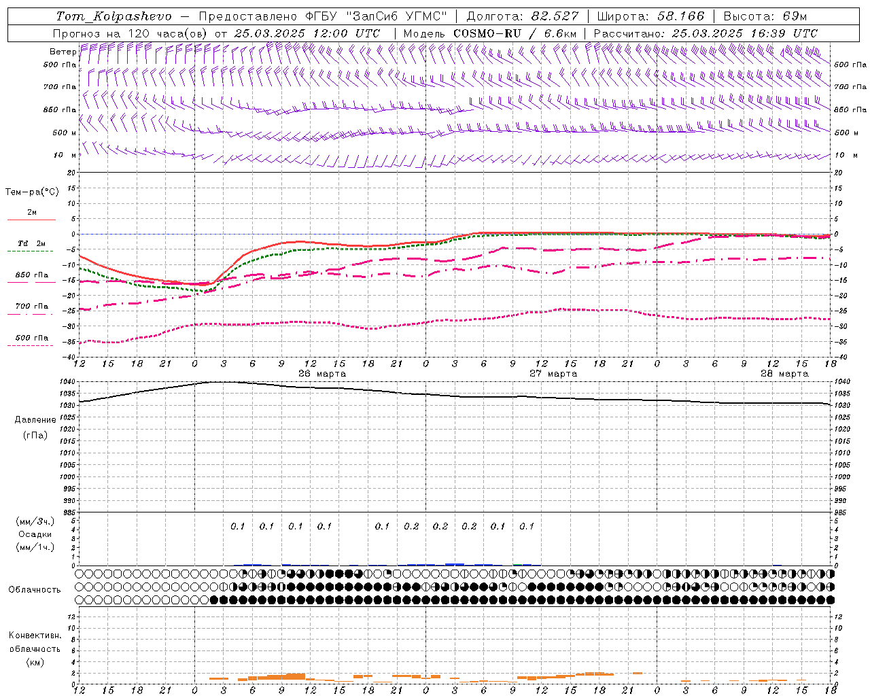Viewport: 870px width, 696px height.
Task: Click the Долгота: 82.527 value
Action: click(x=523, y=16)
